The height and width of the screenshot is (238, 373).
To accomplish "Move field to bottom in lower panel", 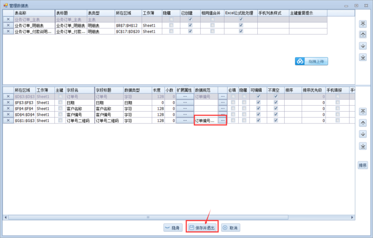I will 363,146.
